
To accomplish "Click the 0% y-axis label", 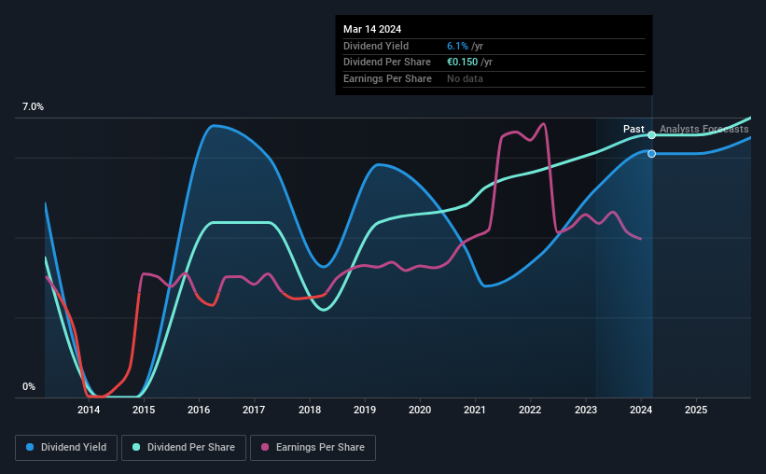I will [x=29, y=387].
